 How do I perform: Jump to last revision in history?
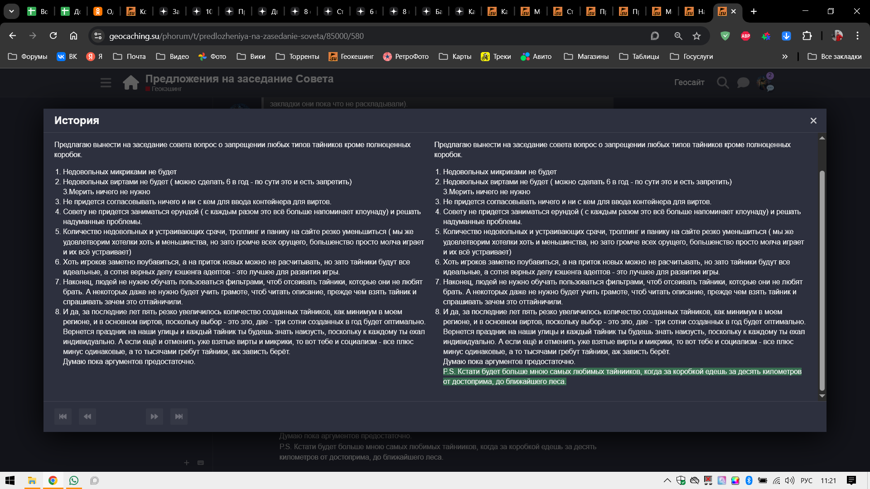point(179,417)
